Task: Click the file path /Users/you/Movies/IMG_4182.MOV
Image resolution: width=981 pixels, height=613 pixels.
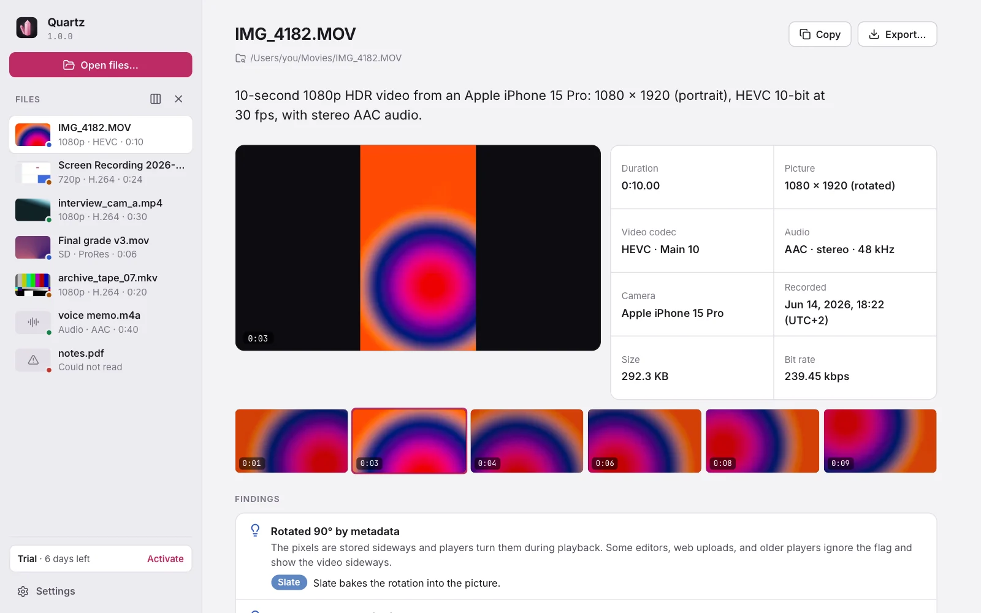Action: pos(326,58)
